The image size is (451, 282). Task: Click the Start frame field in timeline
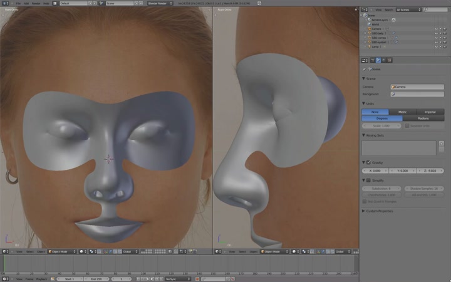click(70, 279)
